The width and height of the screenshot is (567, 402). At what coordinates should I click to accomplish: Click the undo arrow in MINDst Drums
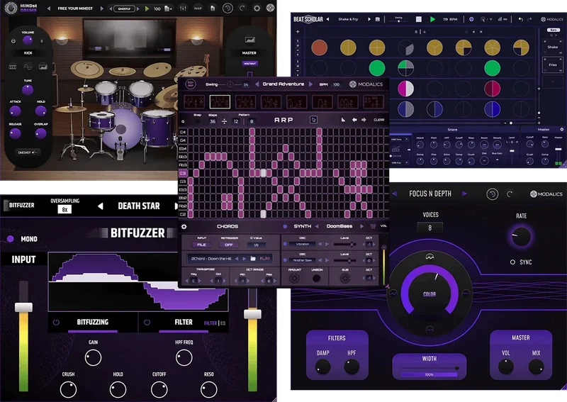pos(228,8)
